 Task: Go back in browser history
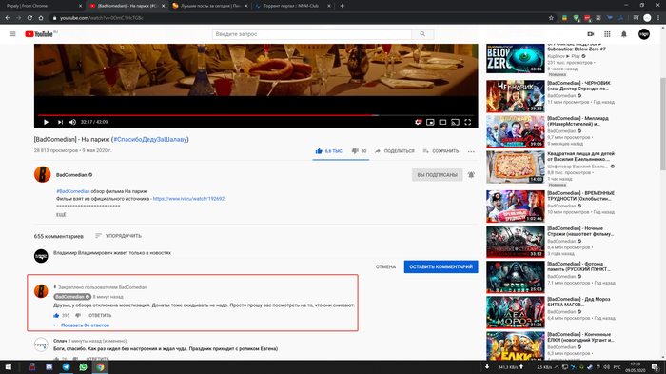click(8, 18)
